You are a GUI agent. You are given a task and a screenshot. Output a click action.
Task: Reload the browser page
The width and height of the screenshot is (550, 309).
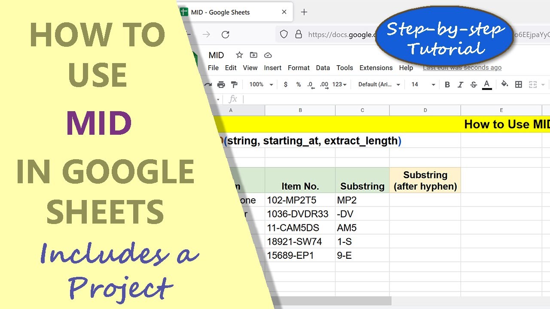pyautogui.click(x=225, y=35)
